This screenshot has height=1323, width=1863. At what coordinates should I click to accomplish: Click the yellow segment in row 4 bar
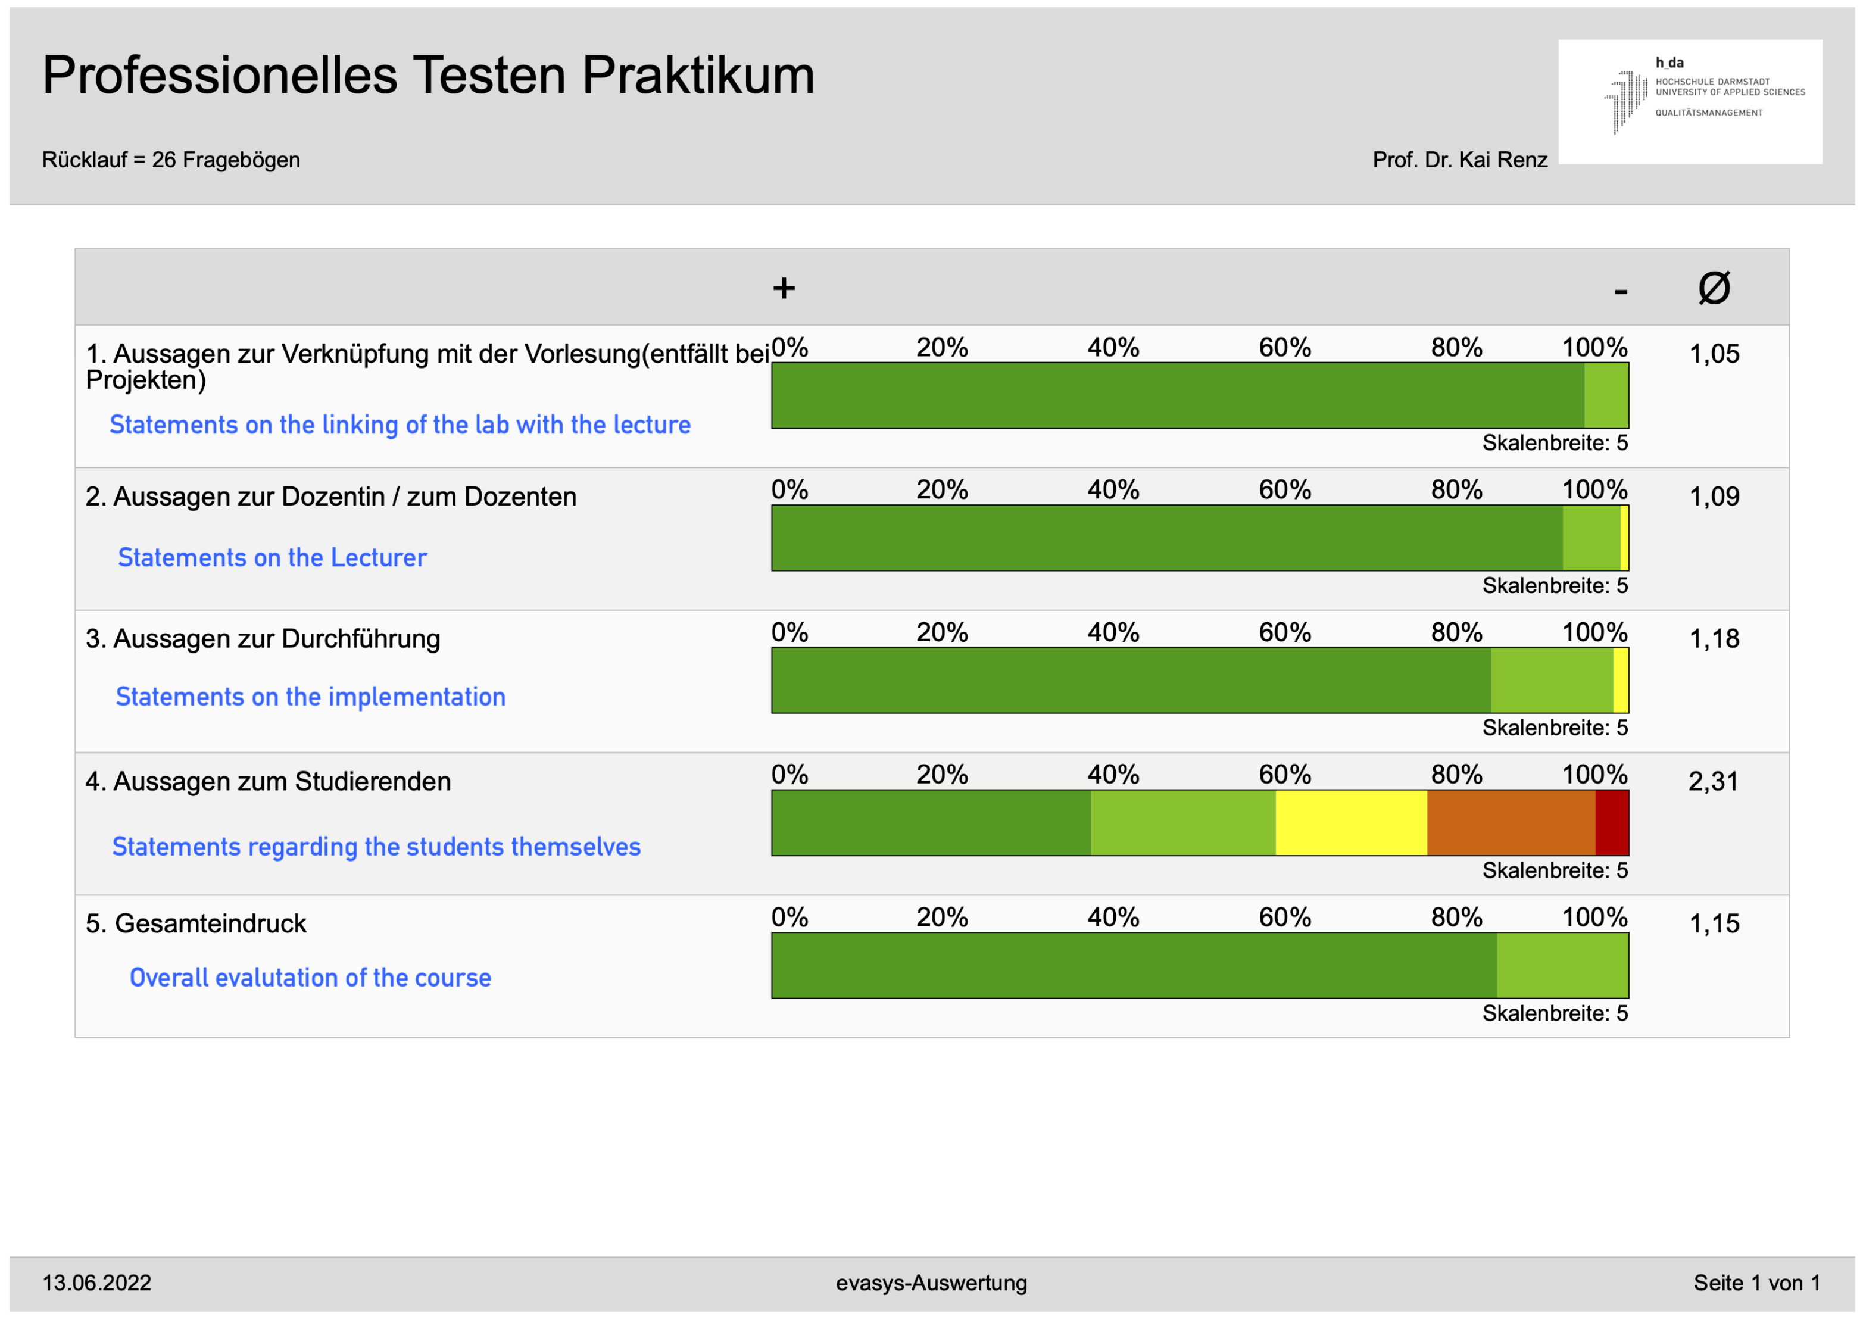(1350, 823)
